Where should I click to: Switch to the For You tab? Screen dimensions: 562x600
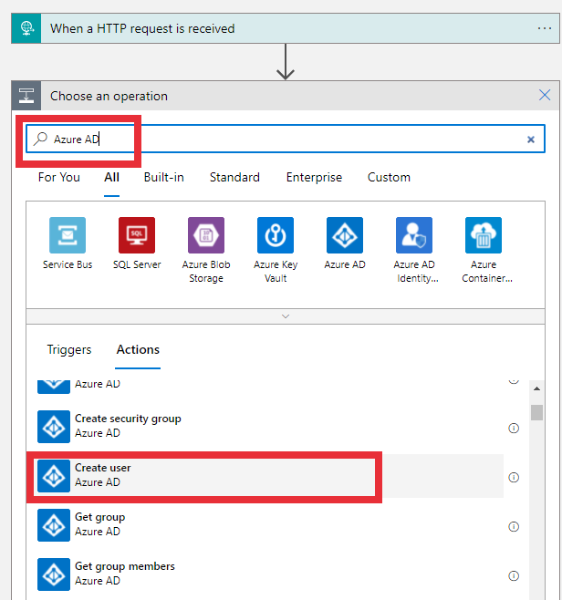click(59, 177)
